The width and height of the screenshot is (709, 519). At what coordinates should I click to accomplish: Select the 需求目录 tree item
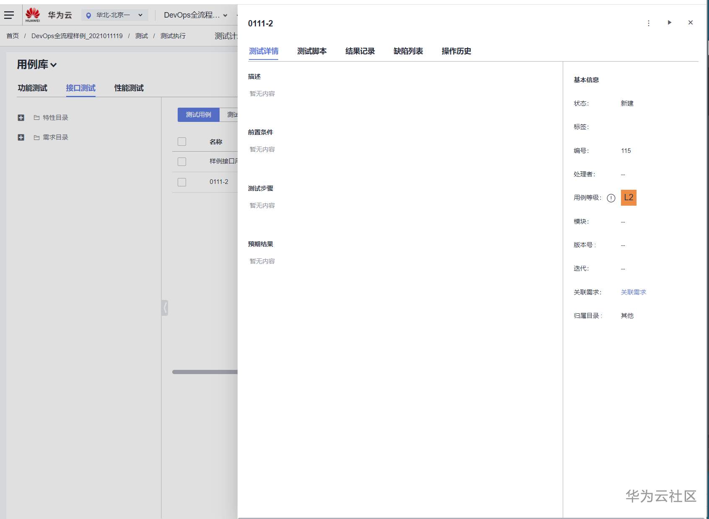[55, 137]
